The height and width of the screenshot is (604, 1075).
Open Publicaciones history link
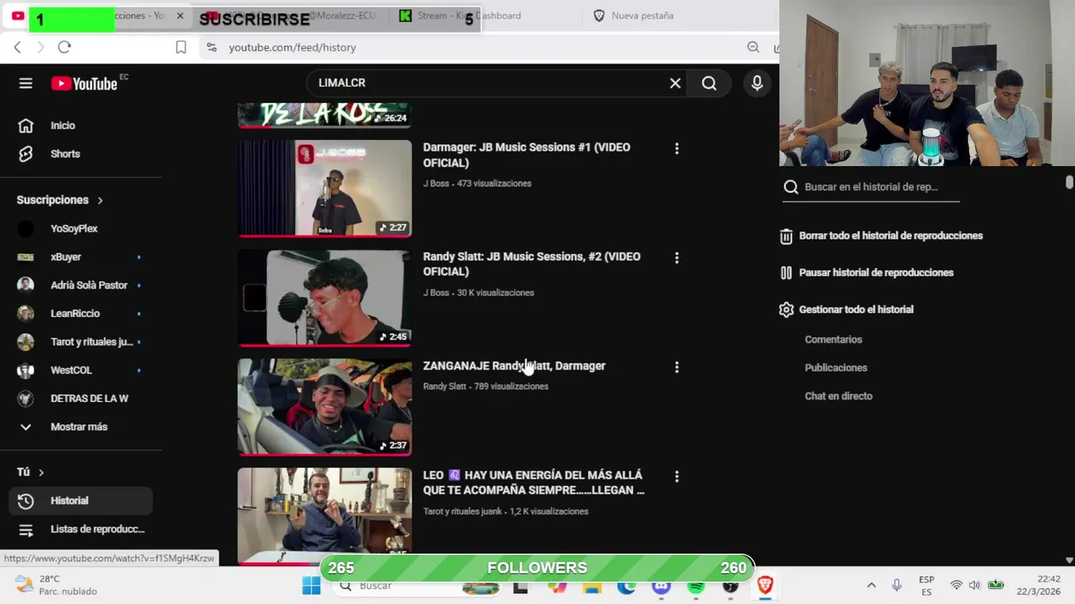tap(836, 367)
